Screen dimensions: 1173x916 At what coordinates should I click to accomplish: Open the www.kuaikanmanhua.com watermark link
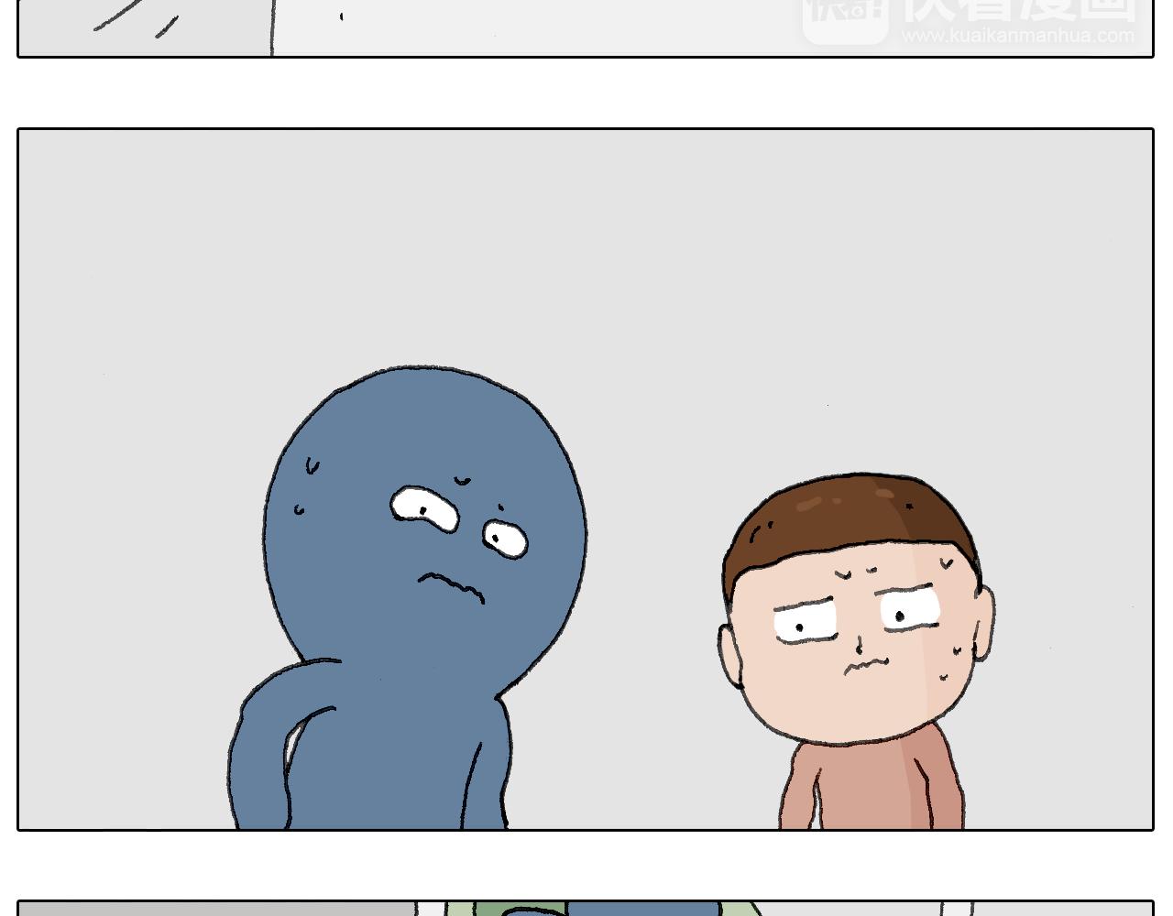coord(1017,37)
